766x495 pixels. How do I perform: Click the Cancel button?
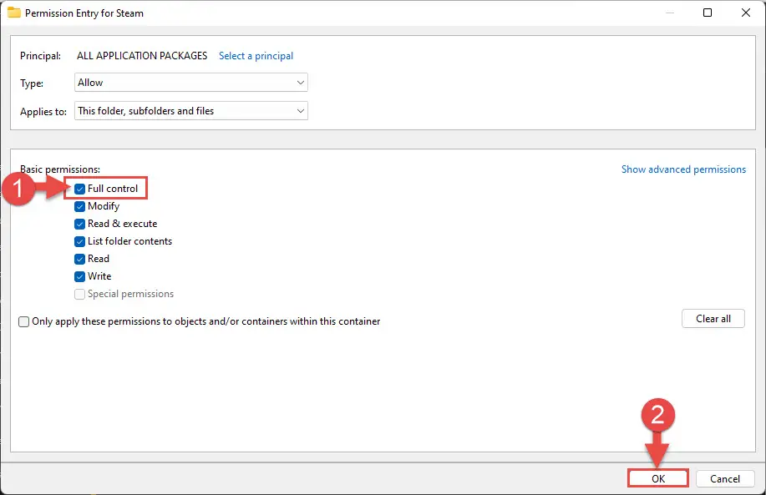coord(725,478)
